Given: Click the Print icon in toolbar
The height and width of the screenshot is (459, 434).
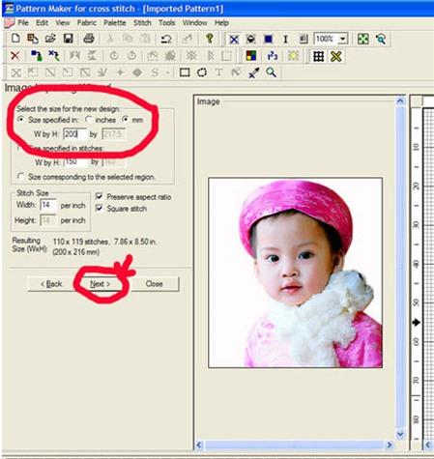Looking at the screenshot, I should [x=89, y=39].
